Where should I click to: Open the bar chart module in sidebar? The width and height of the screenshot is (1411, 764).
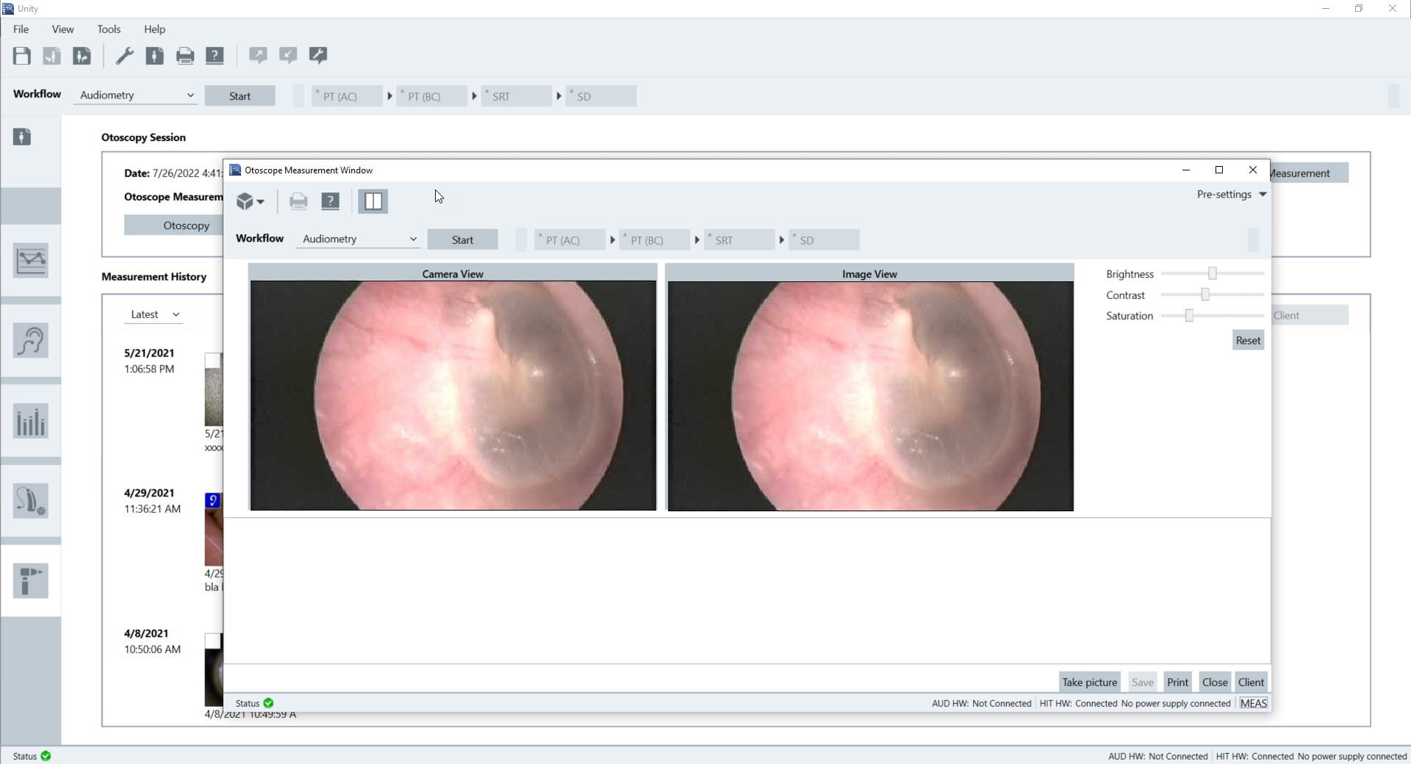coord(31,422)
